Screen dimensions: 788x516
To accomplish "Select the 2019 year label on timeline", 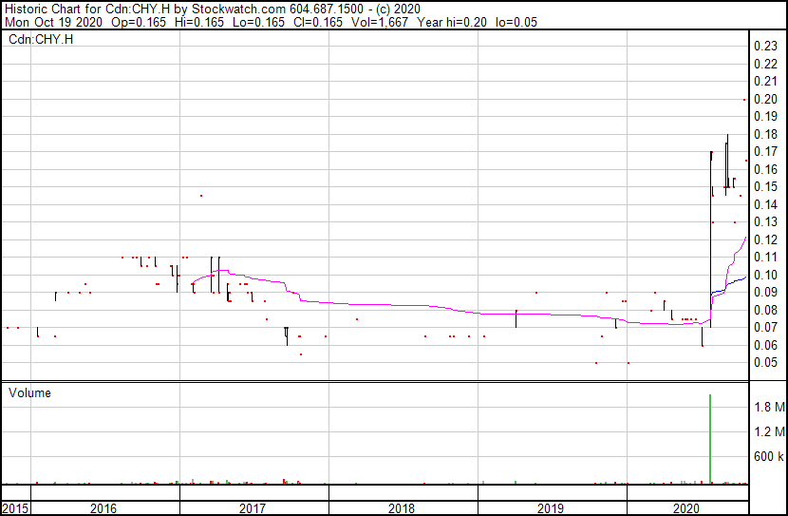I will [551, 508].
